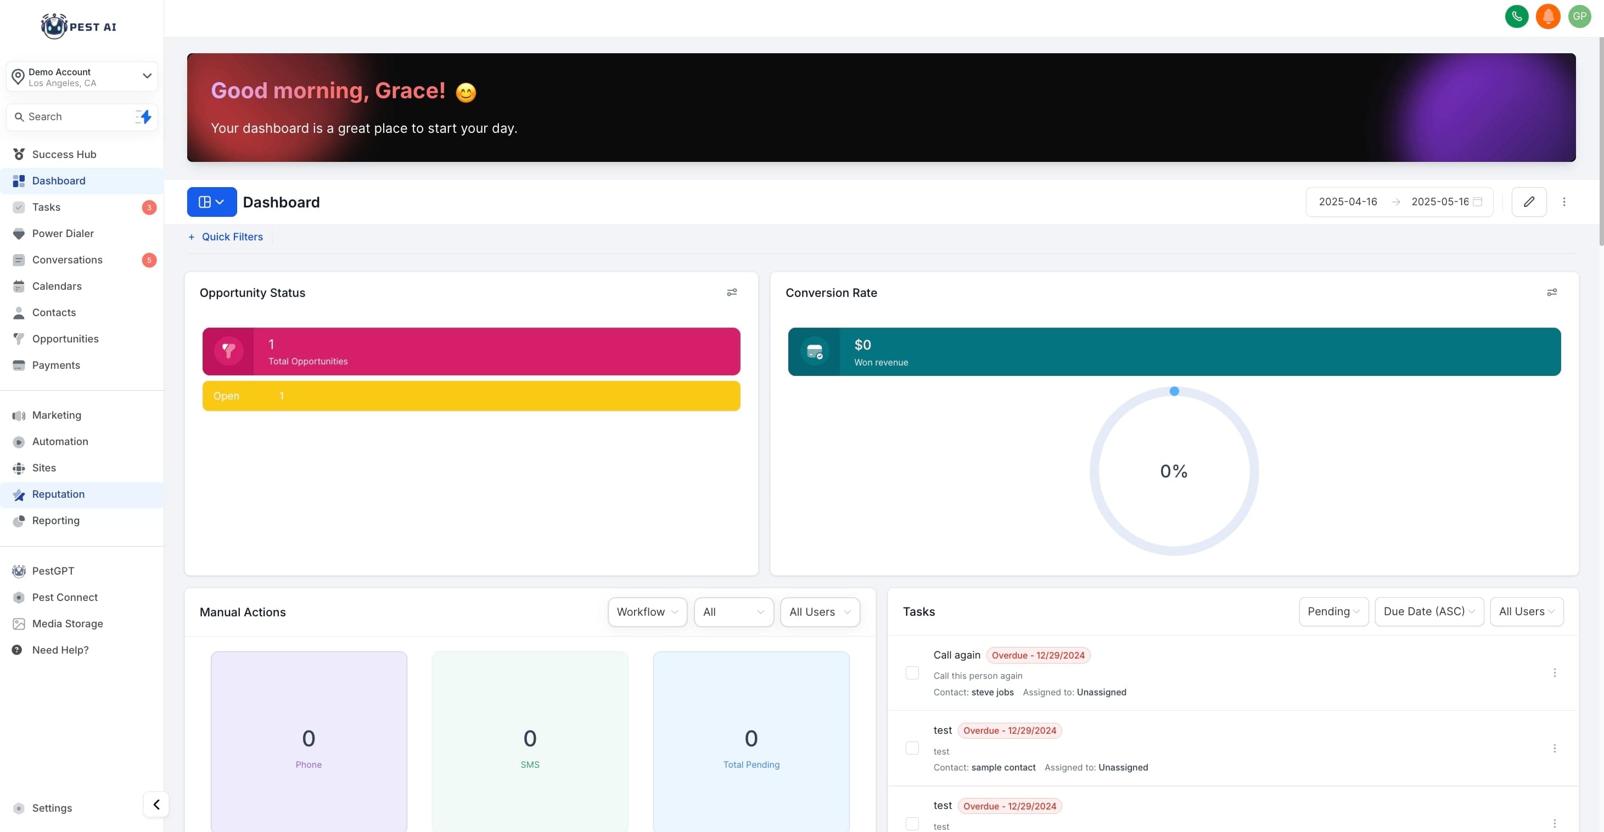Click the Power Dialer sidebar icon
Viewport: 1604px width, 832px height.
(19, 234)
